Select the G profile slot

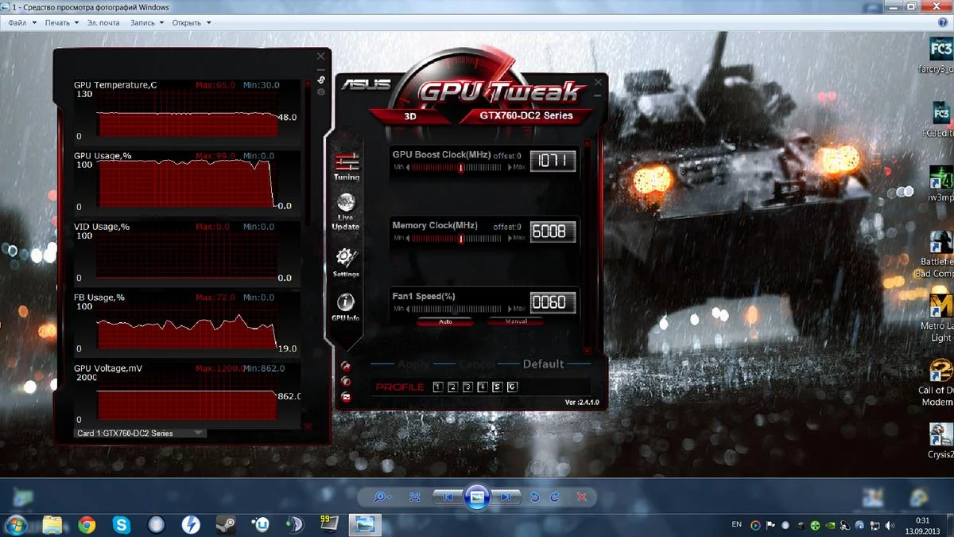(x=512, y=387)
